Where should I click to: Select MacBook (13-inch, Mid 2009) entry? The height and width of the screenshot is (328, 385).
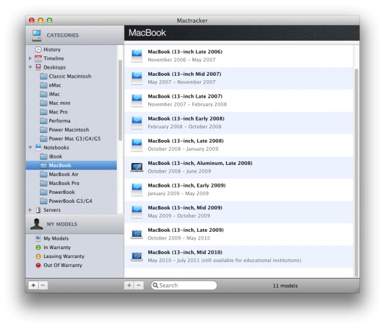tap(239, 212)
